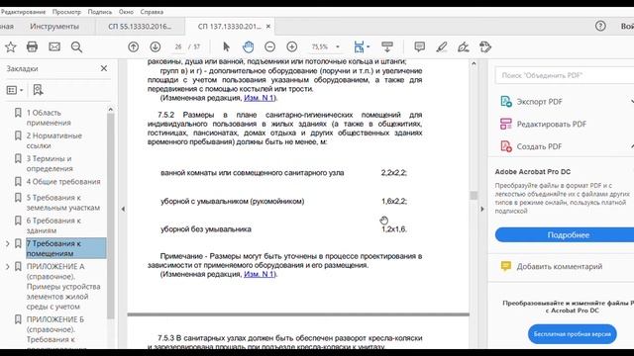Open the Окно menu

(x=126, y=12)
